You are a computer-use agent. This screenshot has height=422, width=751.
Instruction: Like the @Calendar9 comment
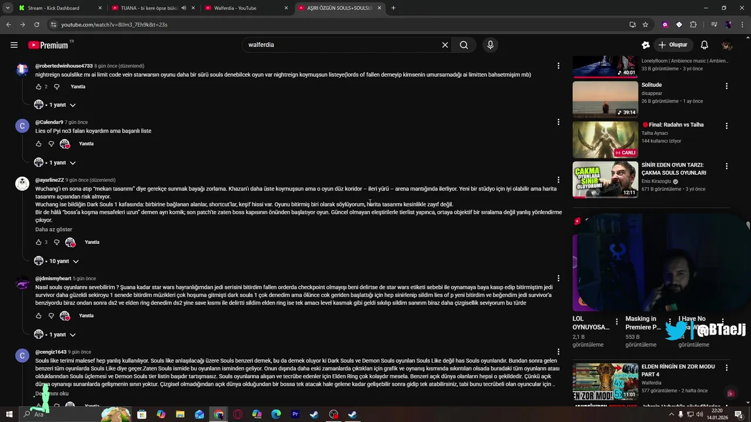(x=39, y=144)
